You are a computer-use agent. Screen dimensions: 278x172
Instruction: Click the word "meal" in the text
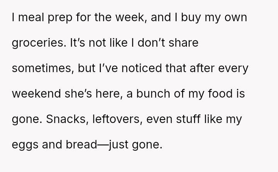point(32,9)
